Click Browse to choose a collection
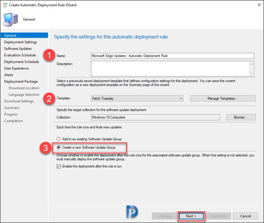Viewport: 264px width, 223px height. (241, 117)
